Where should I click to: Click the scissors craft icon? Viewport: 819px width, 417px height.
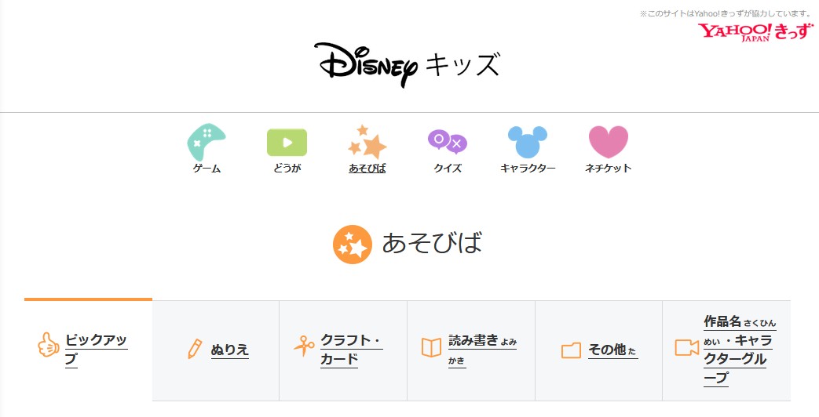pos(304,346)
